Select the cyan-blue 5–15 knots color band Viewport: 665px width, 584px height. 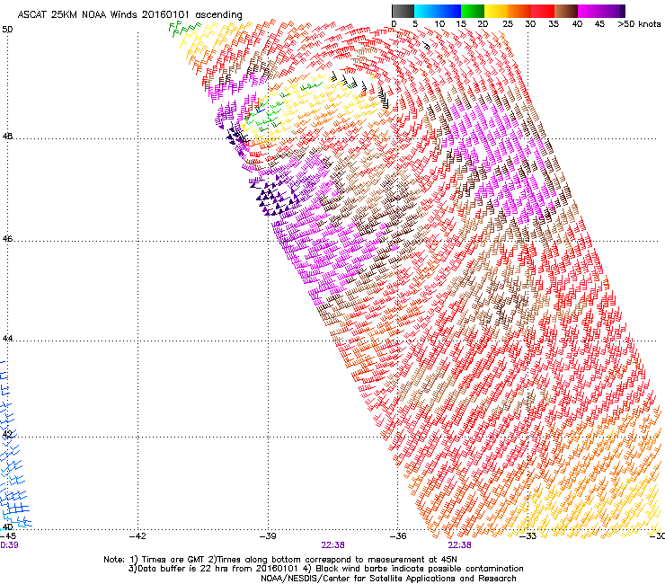pyautogui.click(x=438, y=11)
